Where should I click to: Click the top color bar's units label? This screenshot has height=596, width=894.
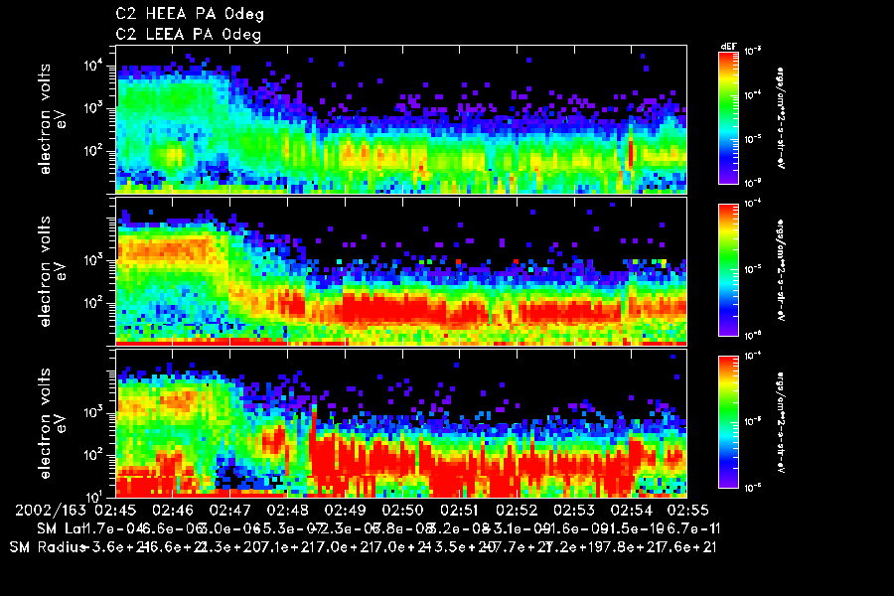(781, 118)
